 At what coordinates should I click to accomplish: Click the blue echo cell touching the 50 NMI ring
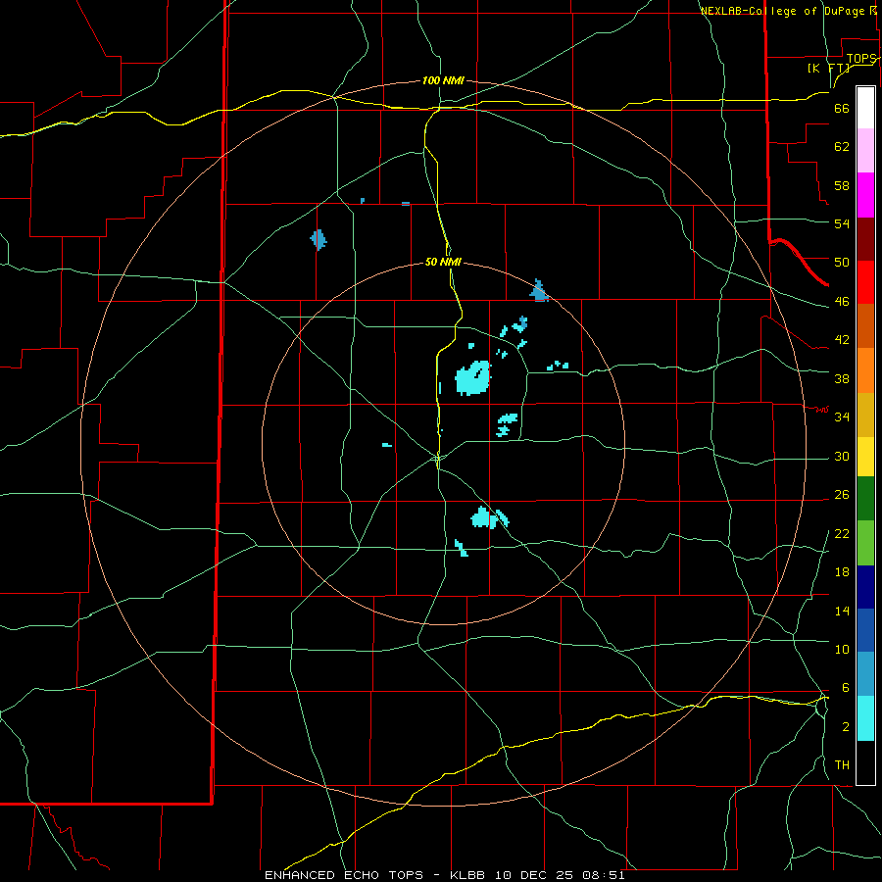tap(539, 291)
